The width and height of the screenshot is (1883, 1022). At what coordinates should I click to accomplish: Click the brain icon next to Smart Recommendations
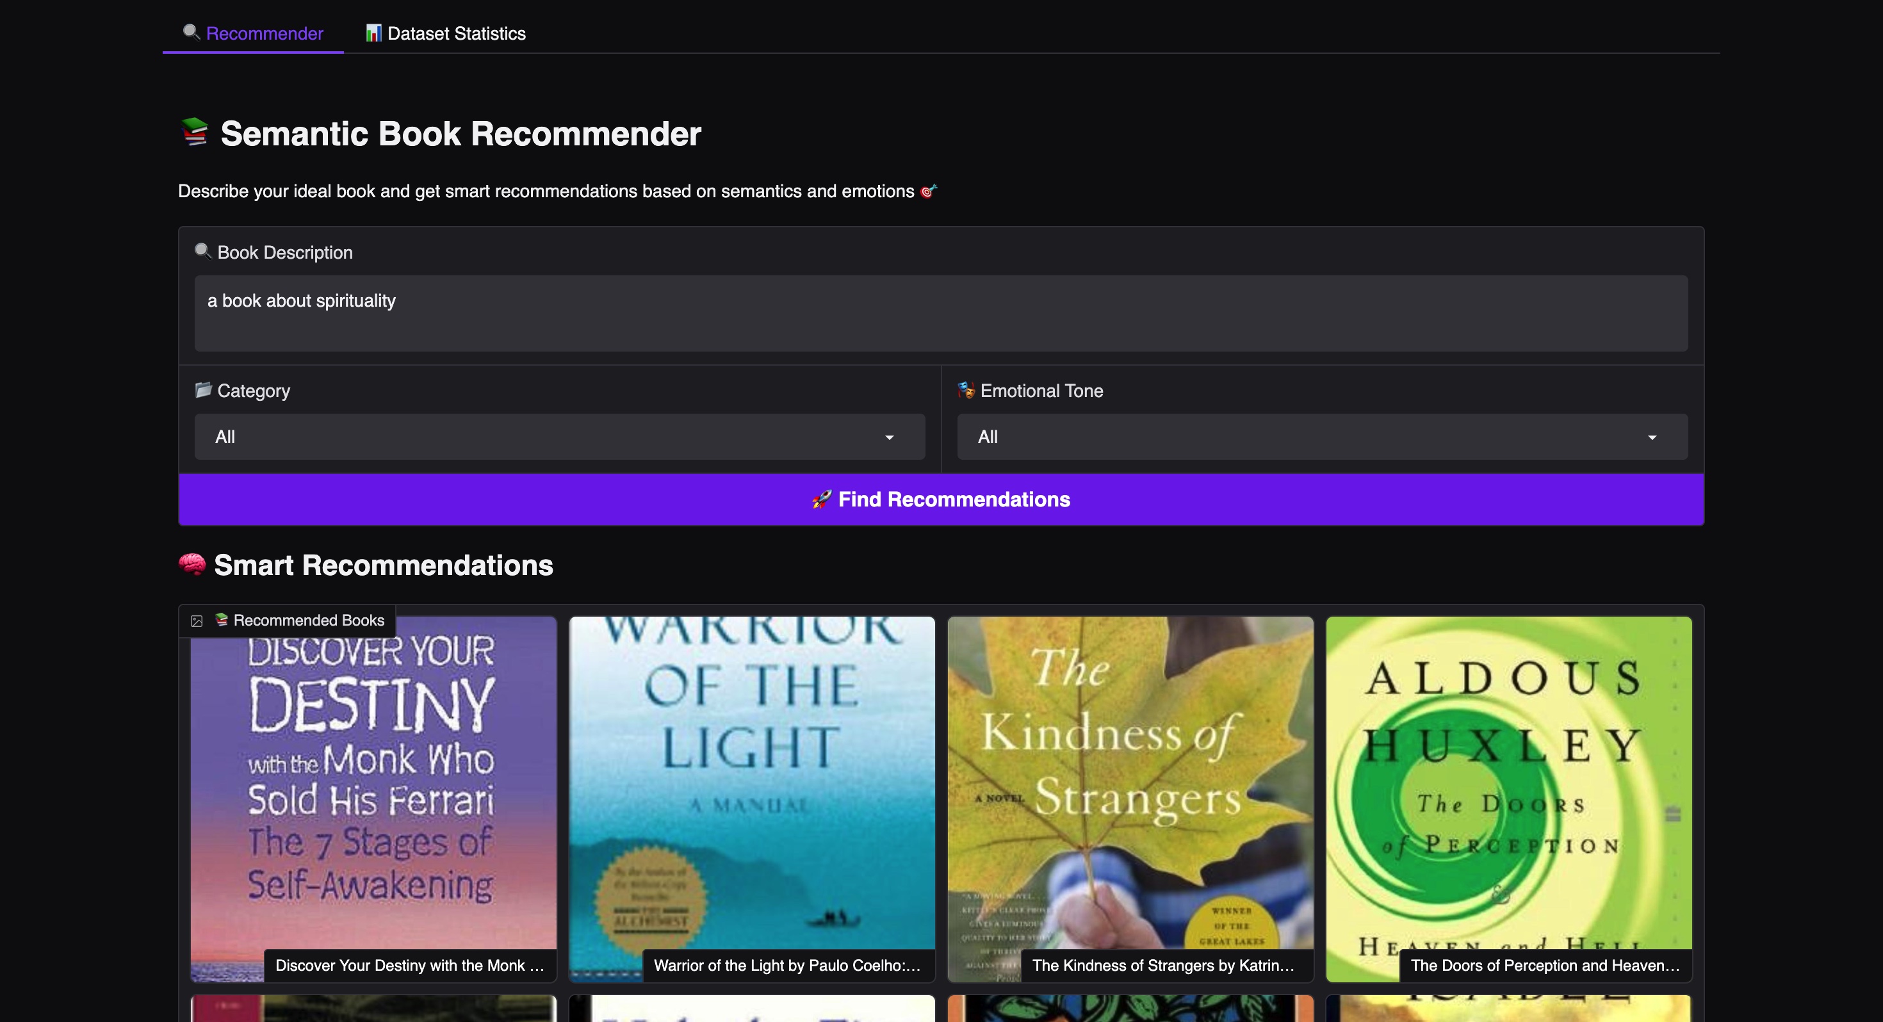192,564
